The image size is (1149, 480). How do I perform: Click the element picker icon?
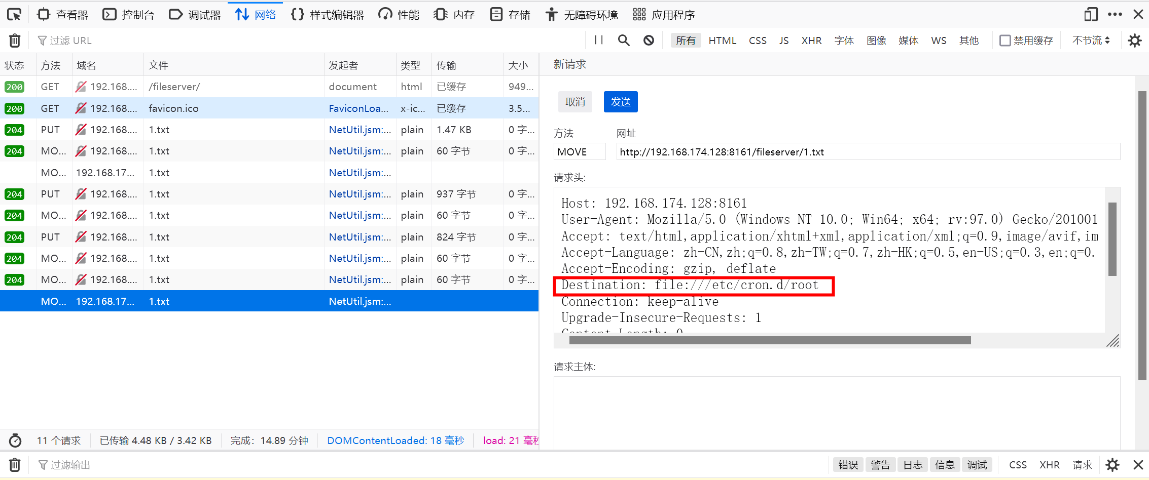(x=14, y=15)
